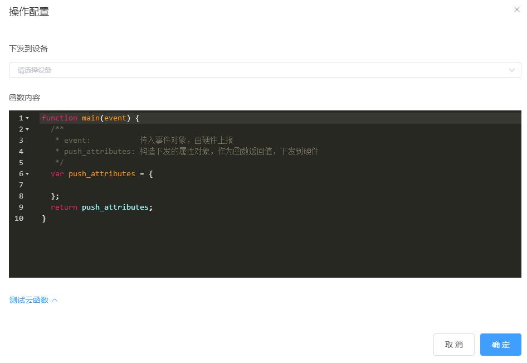Click the return keyword on line 9
The image size is (527, 363).
coord(64,207)
